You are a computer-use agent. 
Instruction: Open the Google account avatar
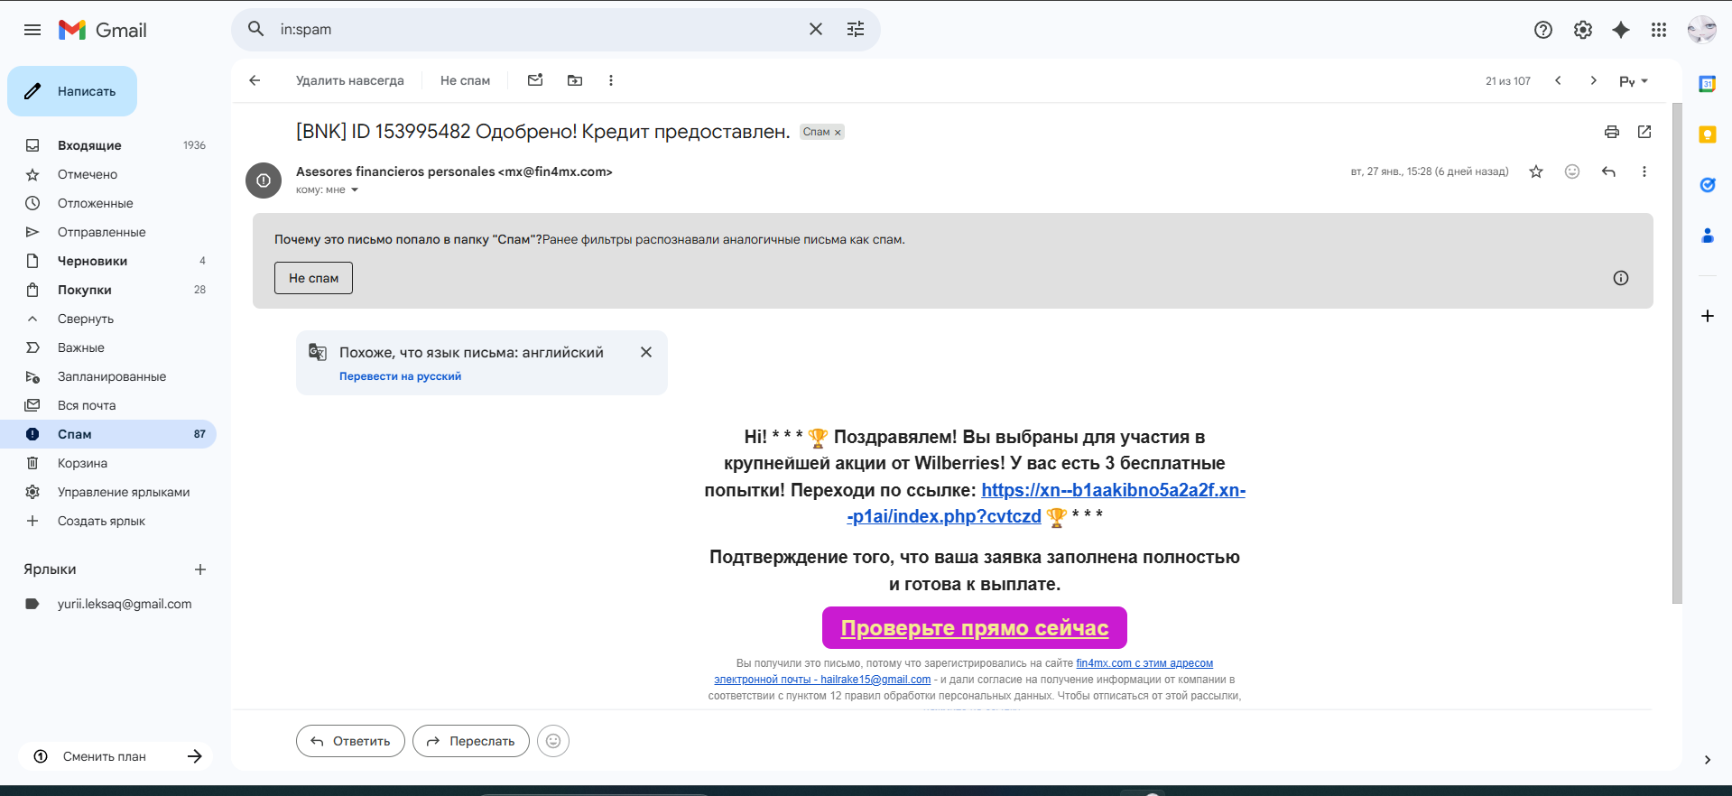[1701, 30]
